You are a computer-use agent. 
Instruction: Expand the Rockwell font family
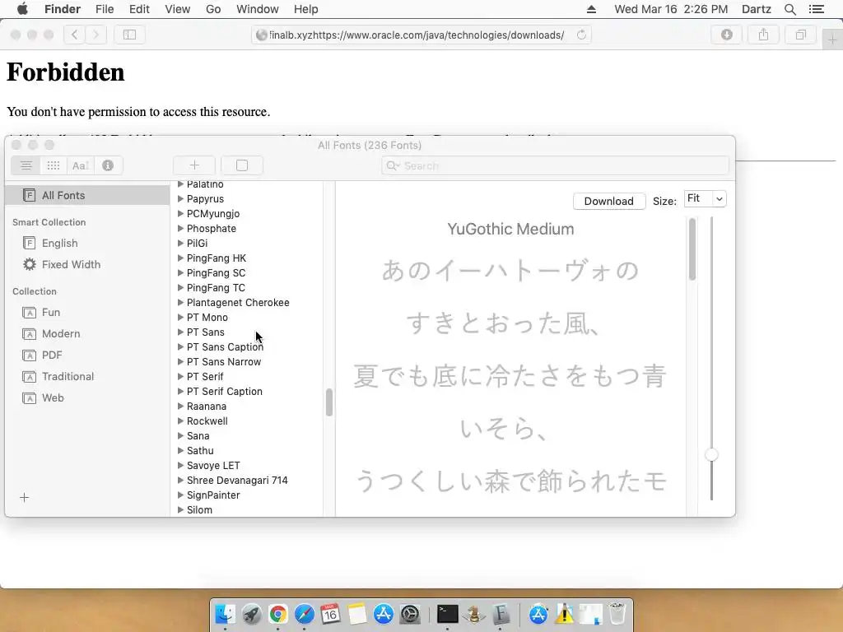point(180,421)
